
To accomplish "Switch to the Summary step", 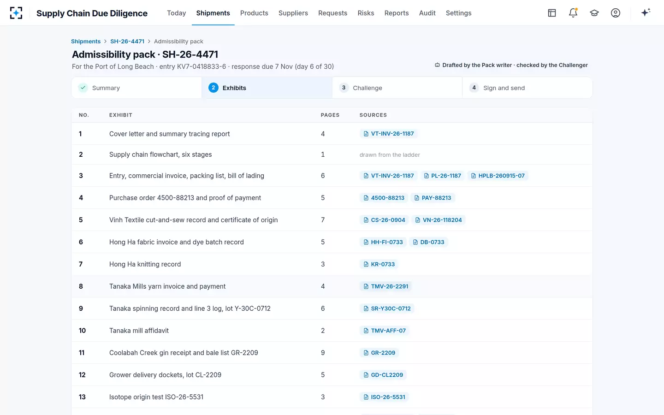I will (136, 88).
